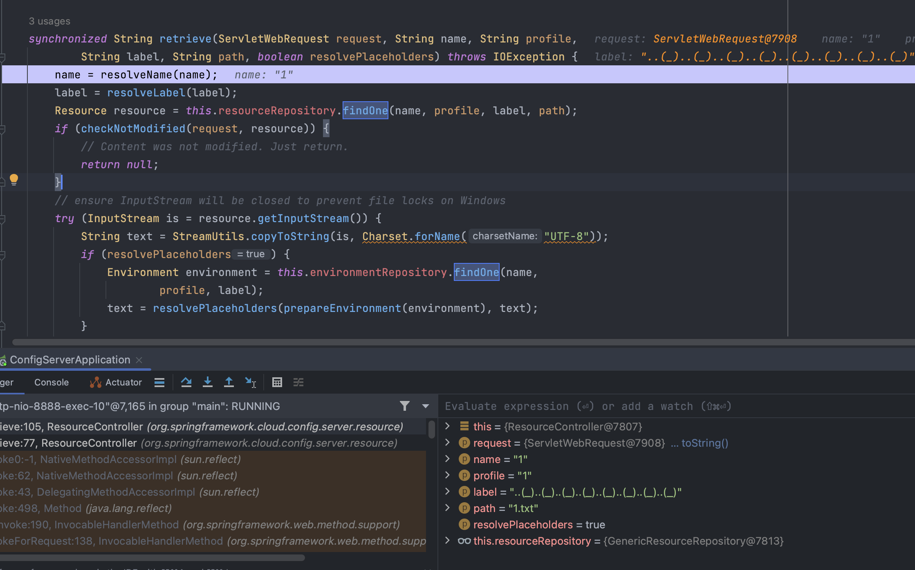Click the editor's horizontal scrollbar

tap(450, 342)
